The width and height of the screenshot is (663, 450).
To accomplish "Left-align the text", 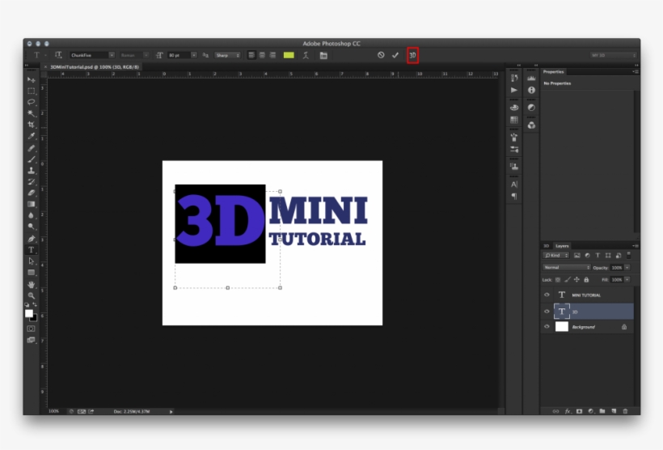I will click(251, 56).
